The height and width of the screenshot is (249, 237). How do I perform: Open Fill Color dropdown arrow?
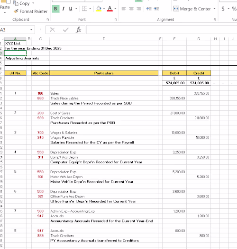pyautogui.click(x=104, y=9)
